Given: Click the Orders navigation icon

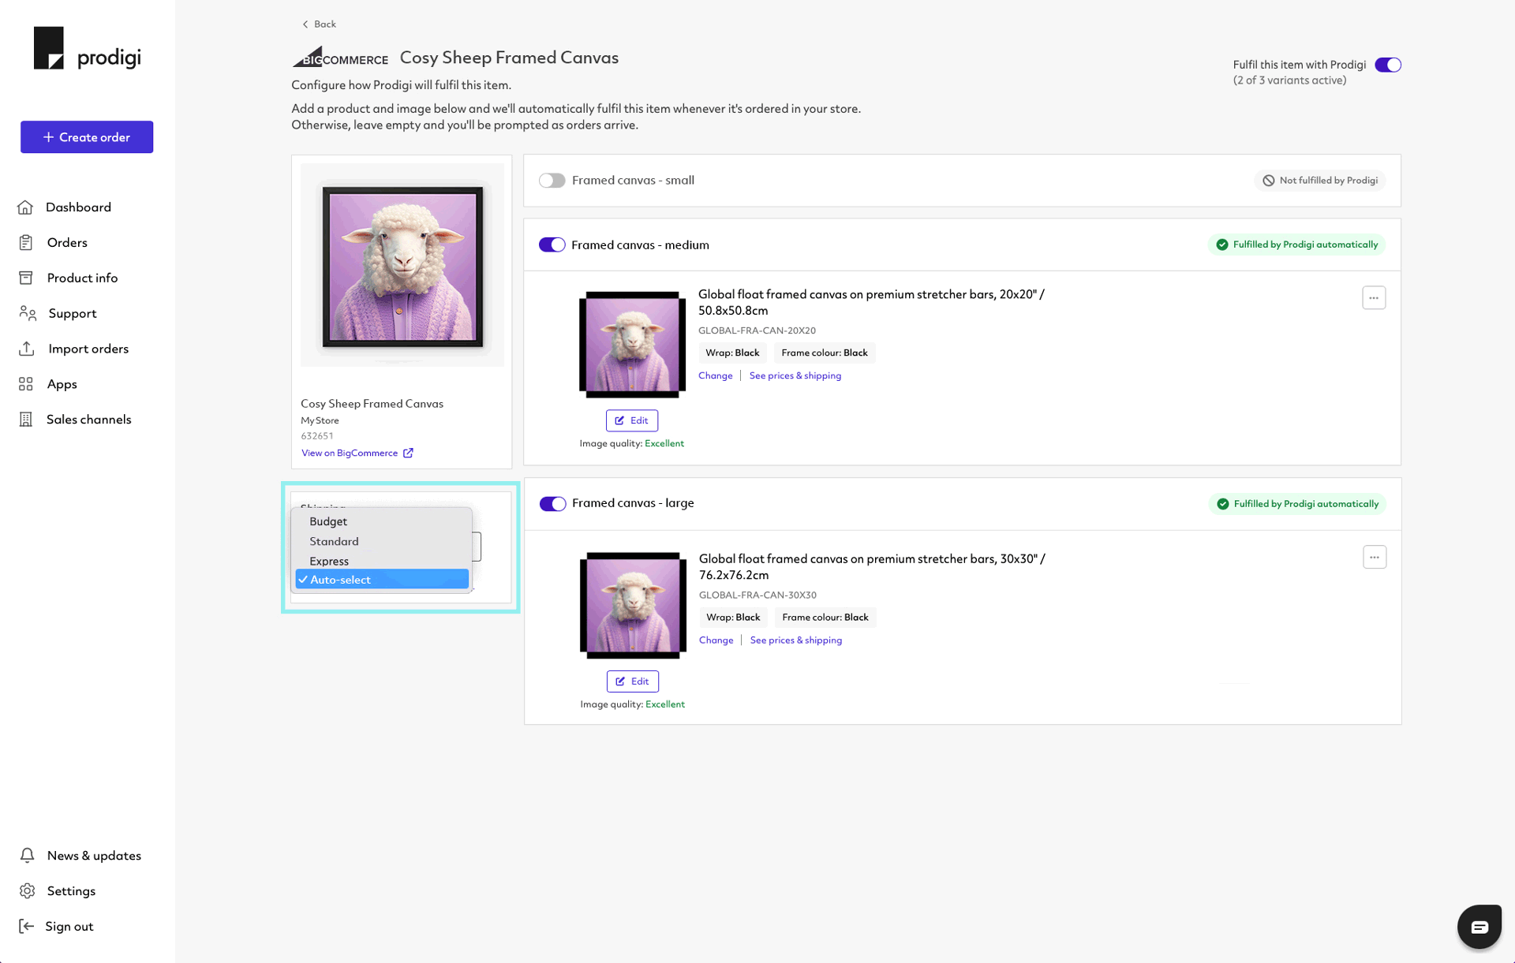Looking at the screenshot, I should pos(25,241).
